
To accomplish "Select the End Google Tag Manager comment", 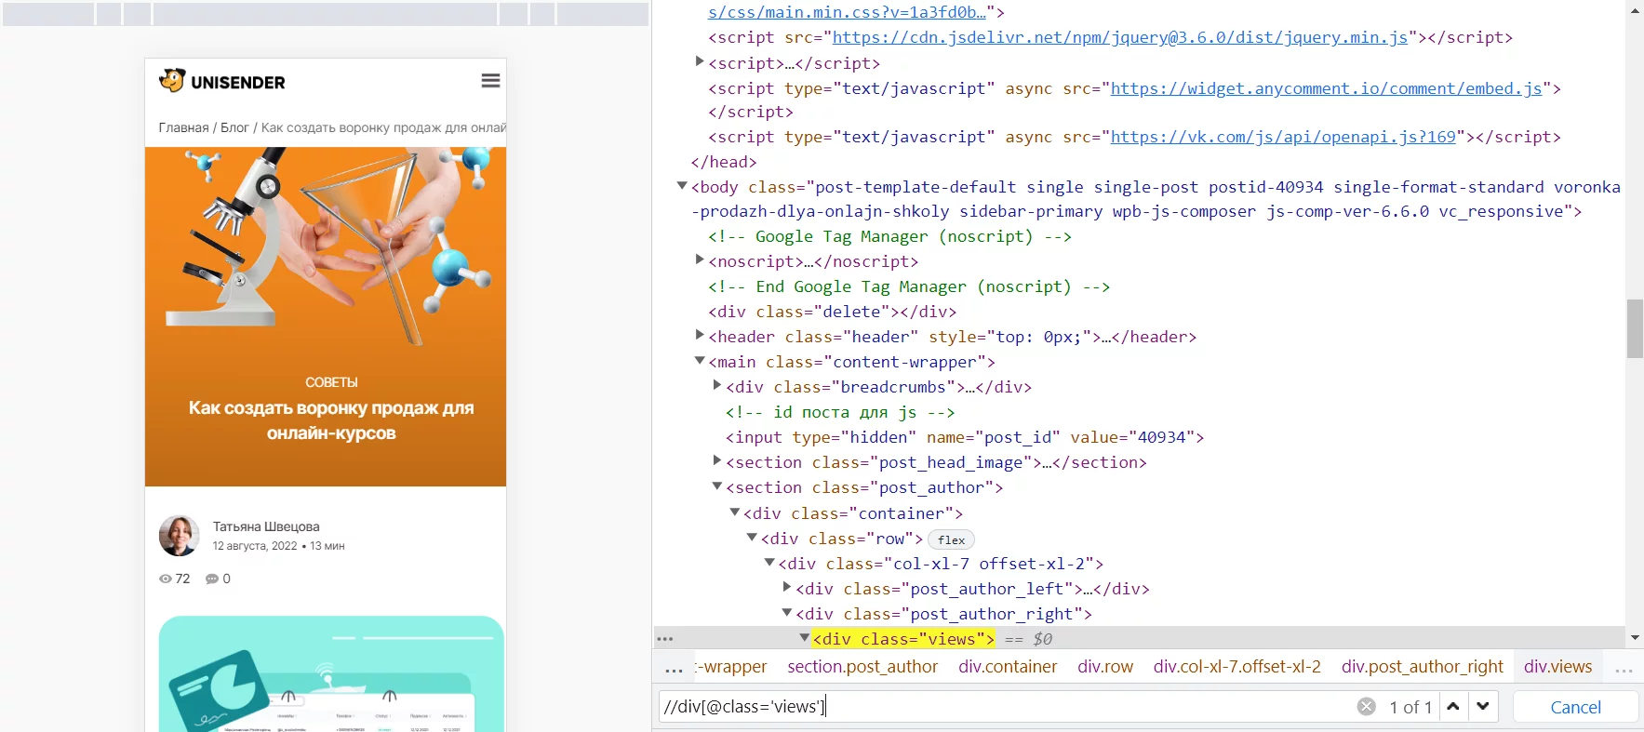I will [909, 286].
